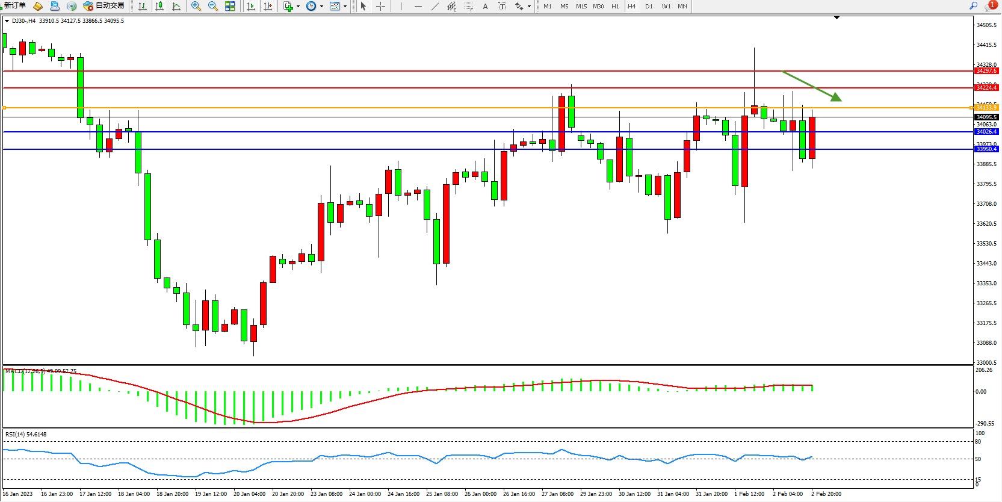Open the search magnifier icon
This screenshot has width=1002, height=502.
973,5
